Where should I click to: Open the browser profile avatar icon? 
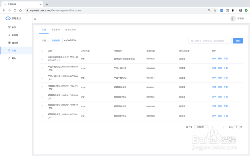(x=240, y=10)
